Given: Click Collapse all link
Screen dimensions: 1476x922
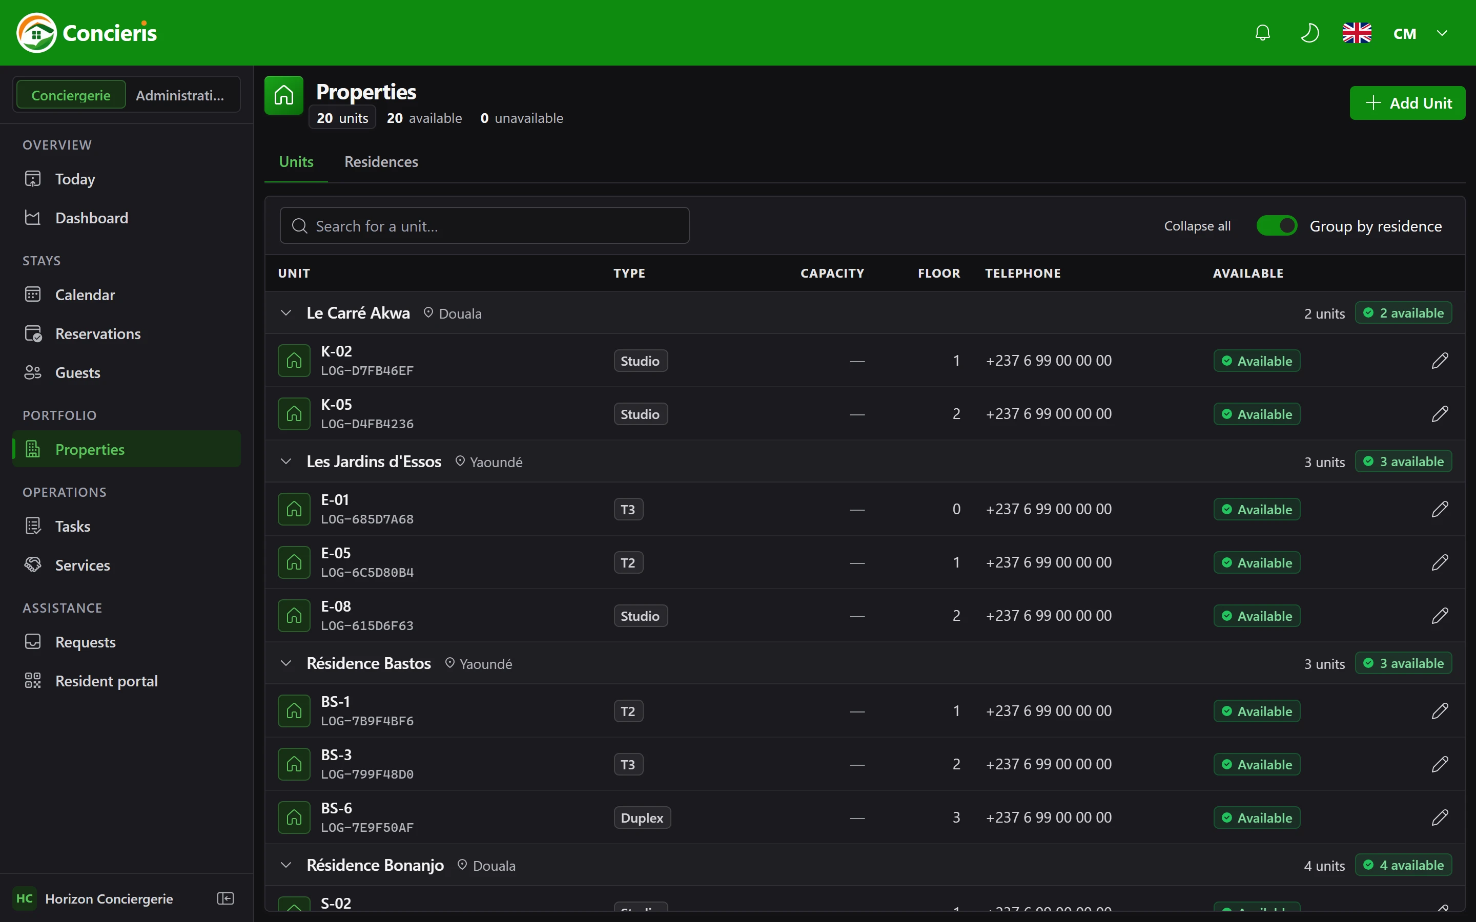Looking at the screenshot, I should [1197, 226].
